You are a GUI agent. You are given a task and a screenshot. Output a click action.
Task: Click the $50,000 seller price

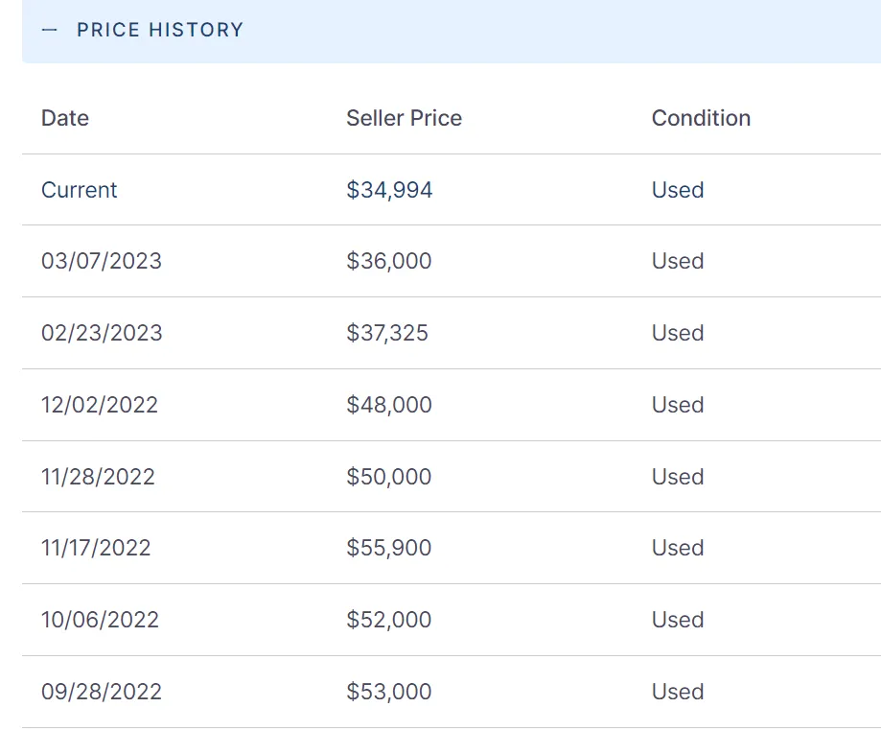click(389, 477)
